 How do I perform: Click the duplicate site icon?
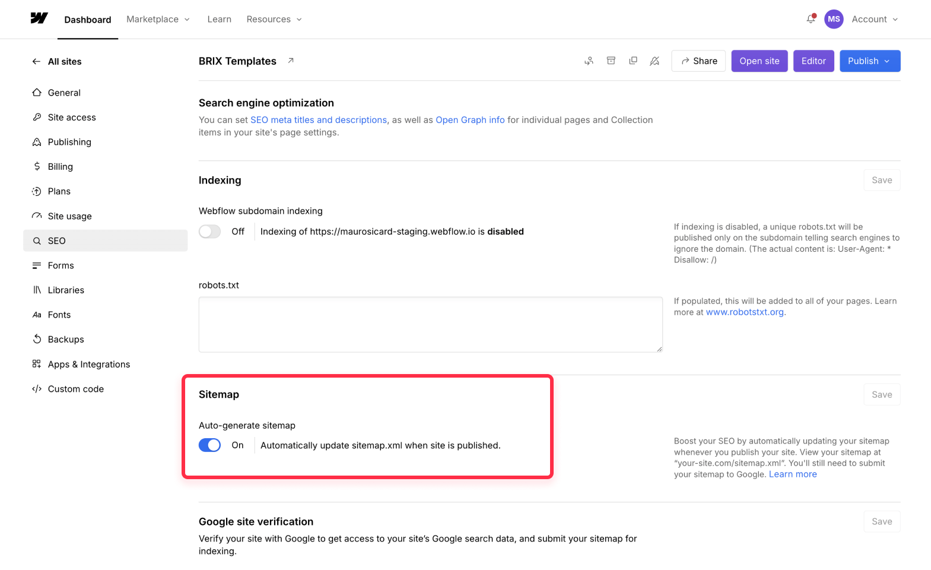point(633,61)
